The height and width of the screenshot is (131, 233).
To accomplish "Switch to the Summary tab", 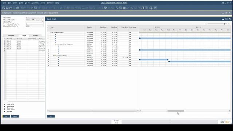I will (36, 36).
